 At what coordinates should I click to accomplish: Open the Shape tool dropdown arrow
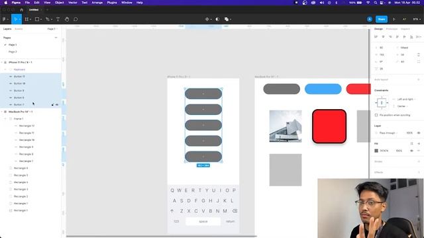pos(41,19)
